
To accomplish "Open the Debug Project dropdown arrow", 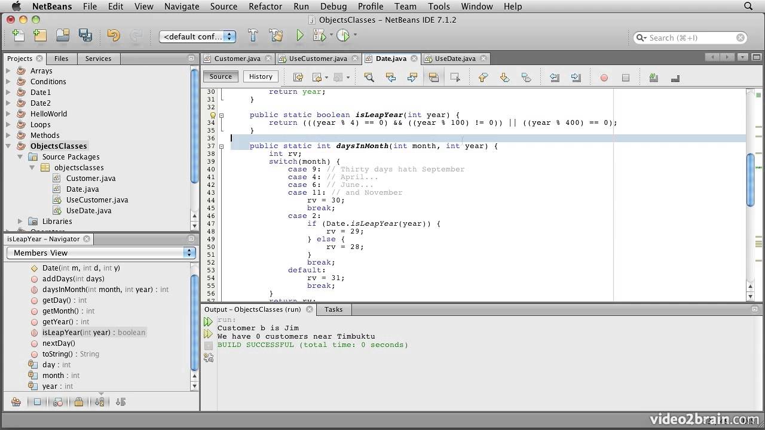I will click(x=331, y=35).
